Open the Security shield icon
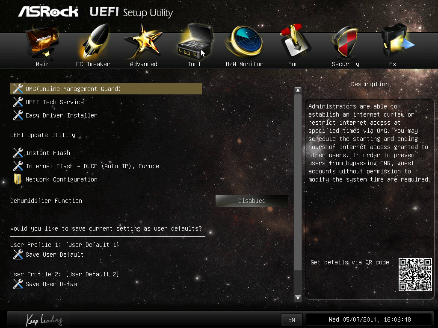 pos(345,42)
